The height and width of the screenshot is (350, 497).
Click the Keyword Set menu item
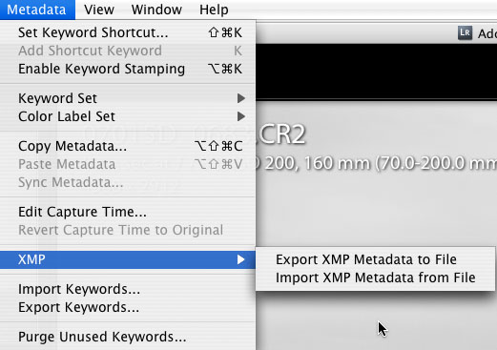pyautogui.click(x=128, y=98)
